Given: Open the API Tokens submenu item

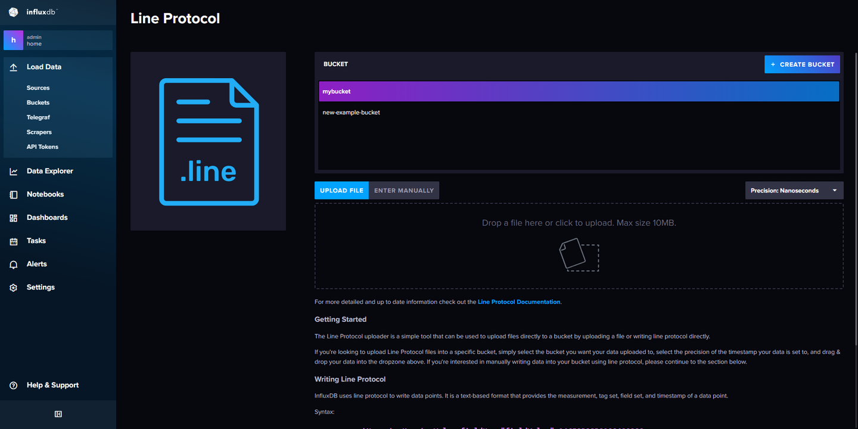Looking at the screenshot, I should click(x=42, y=147).
